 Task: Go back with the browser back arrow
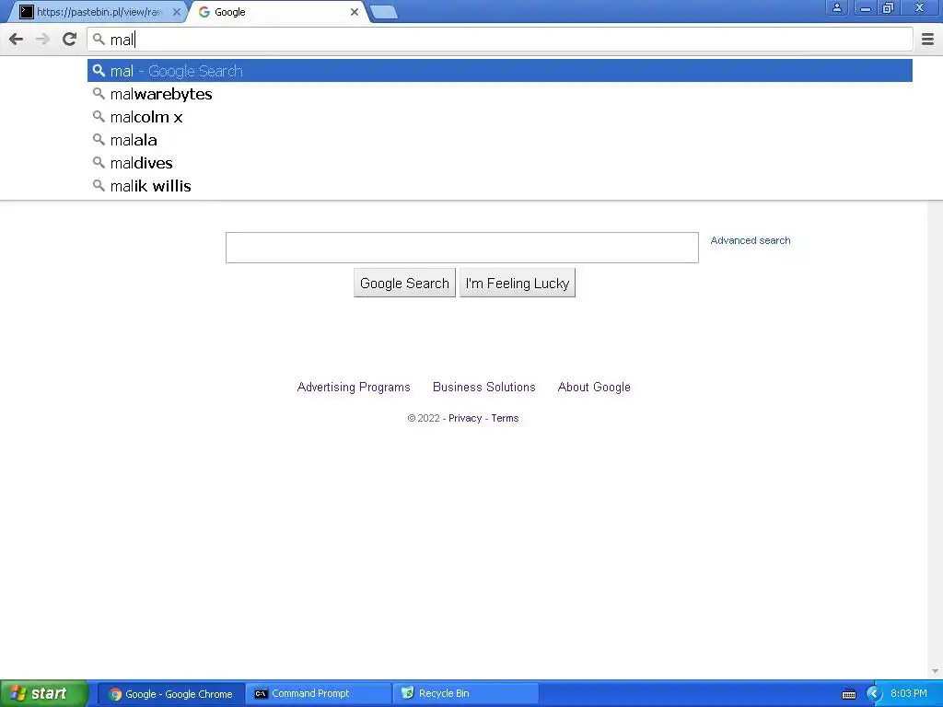coord(17,40)
